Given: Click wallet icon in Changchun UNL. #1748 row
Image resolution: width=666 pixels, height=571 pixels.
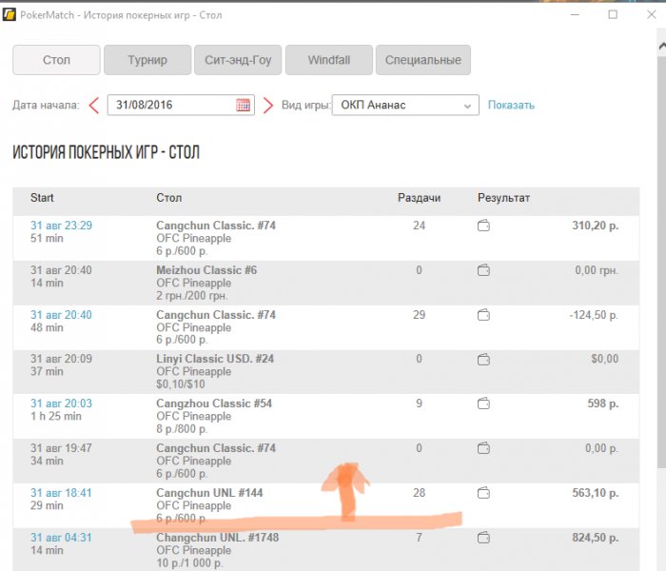Looking at the screenshot, I should point(483,538).
